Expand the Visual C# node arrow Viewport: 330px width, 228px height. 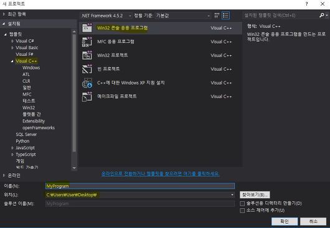pos(12,41)
